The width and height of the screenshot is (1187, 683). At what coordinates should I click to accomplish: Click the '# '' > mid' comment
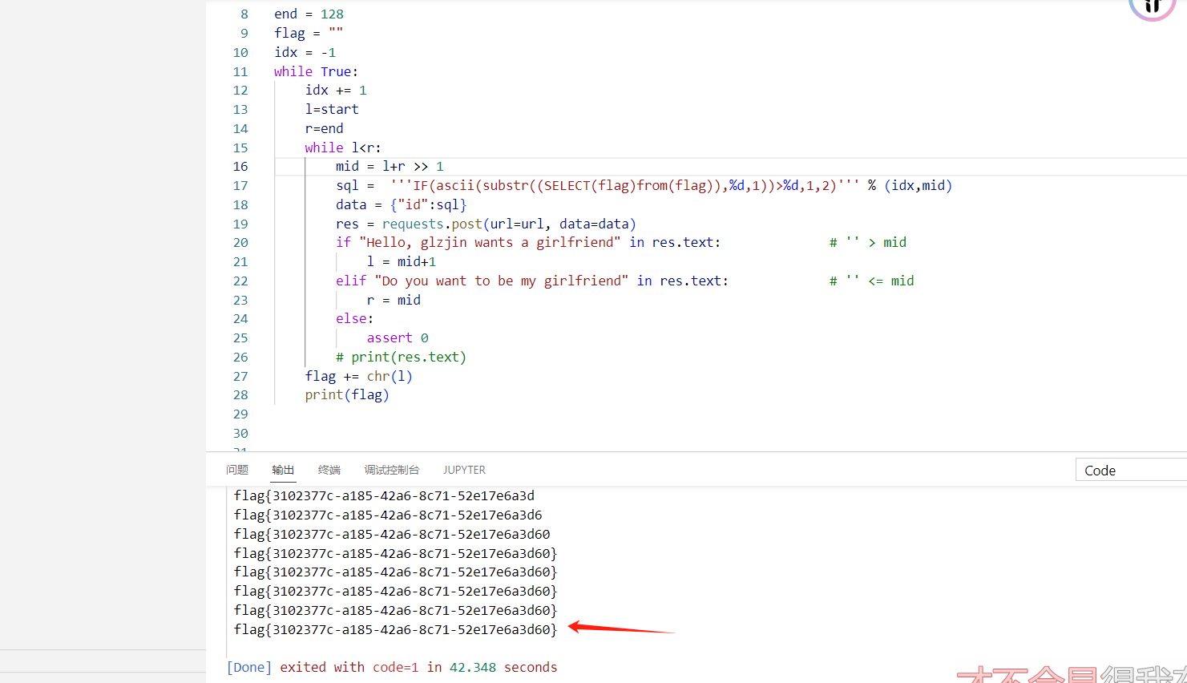point(868,243)
